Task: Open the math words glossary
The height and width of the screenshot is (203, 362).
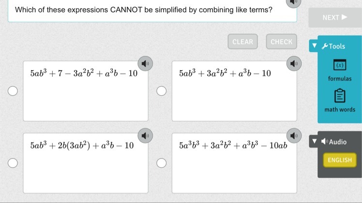Action: tap(340, 100)
